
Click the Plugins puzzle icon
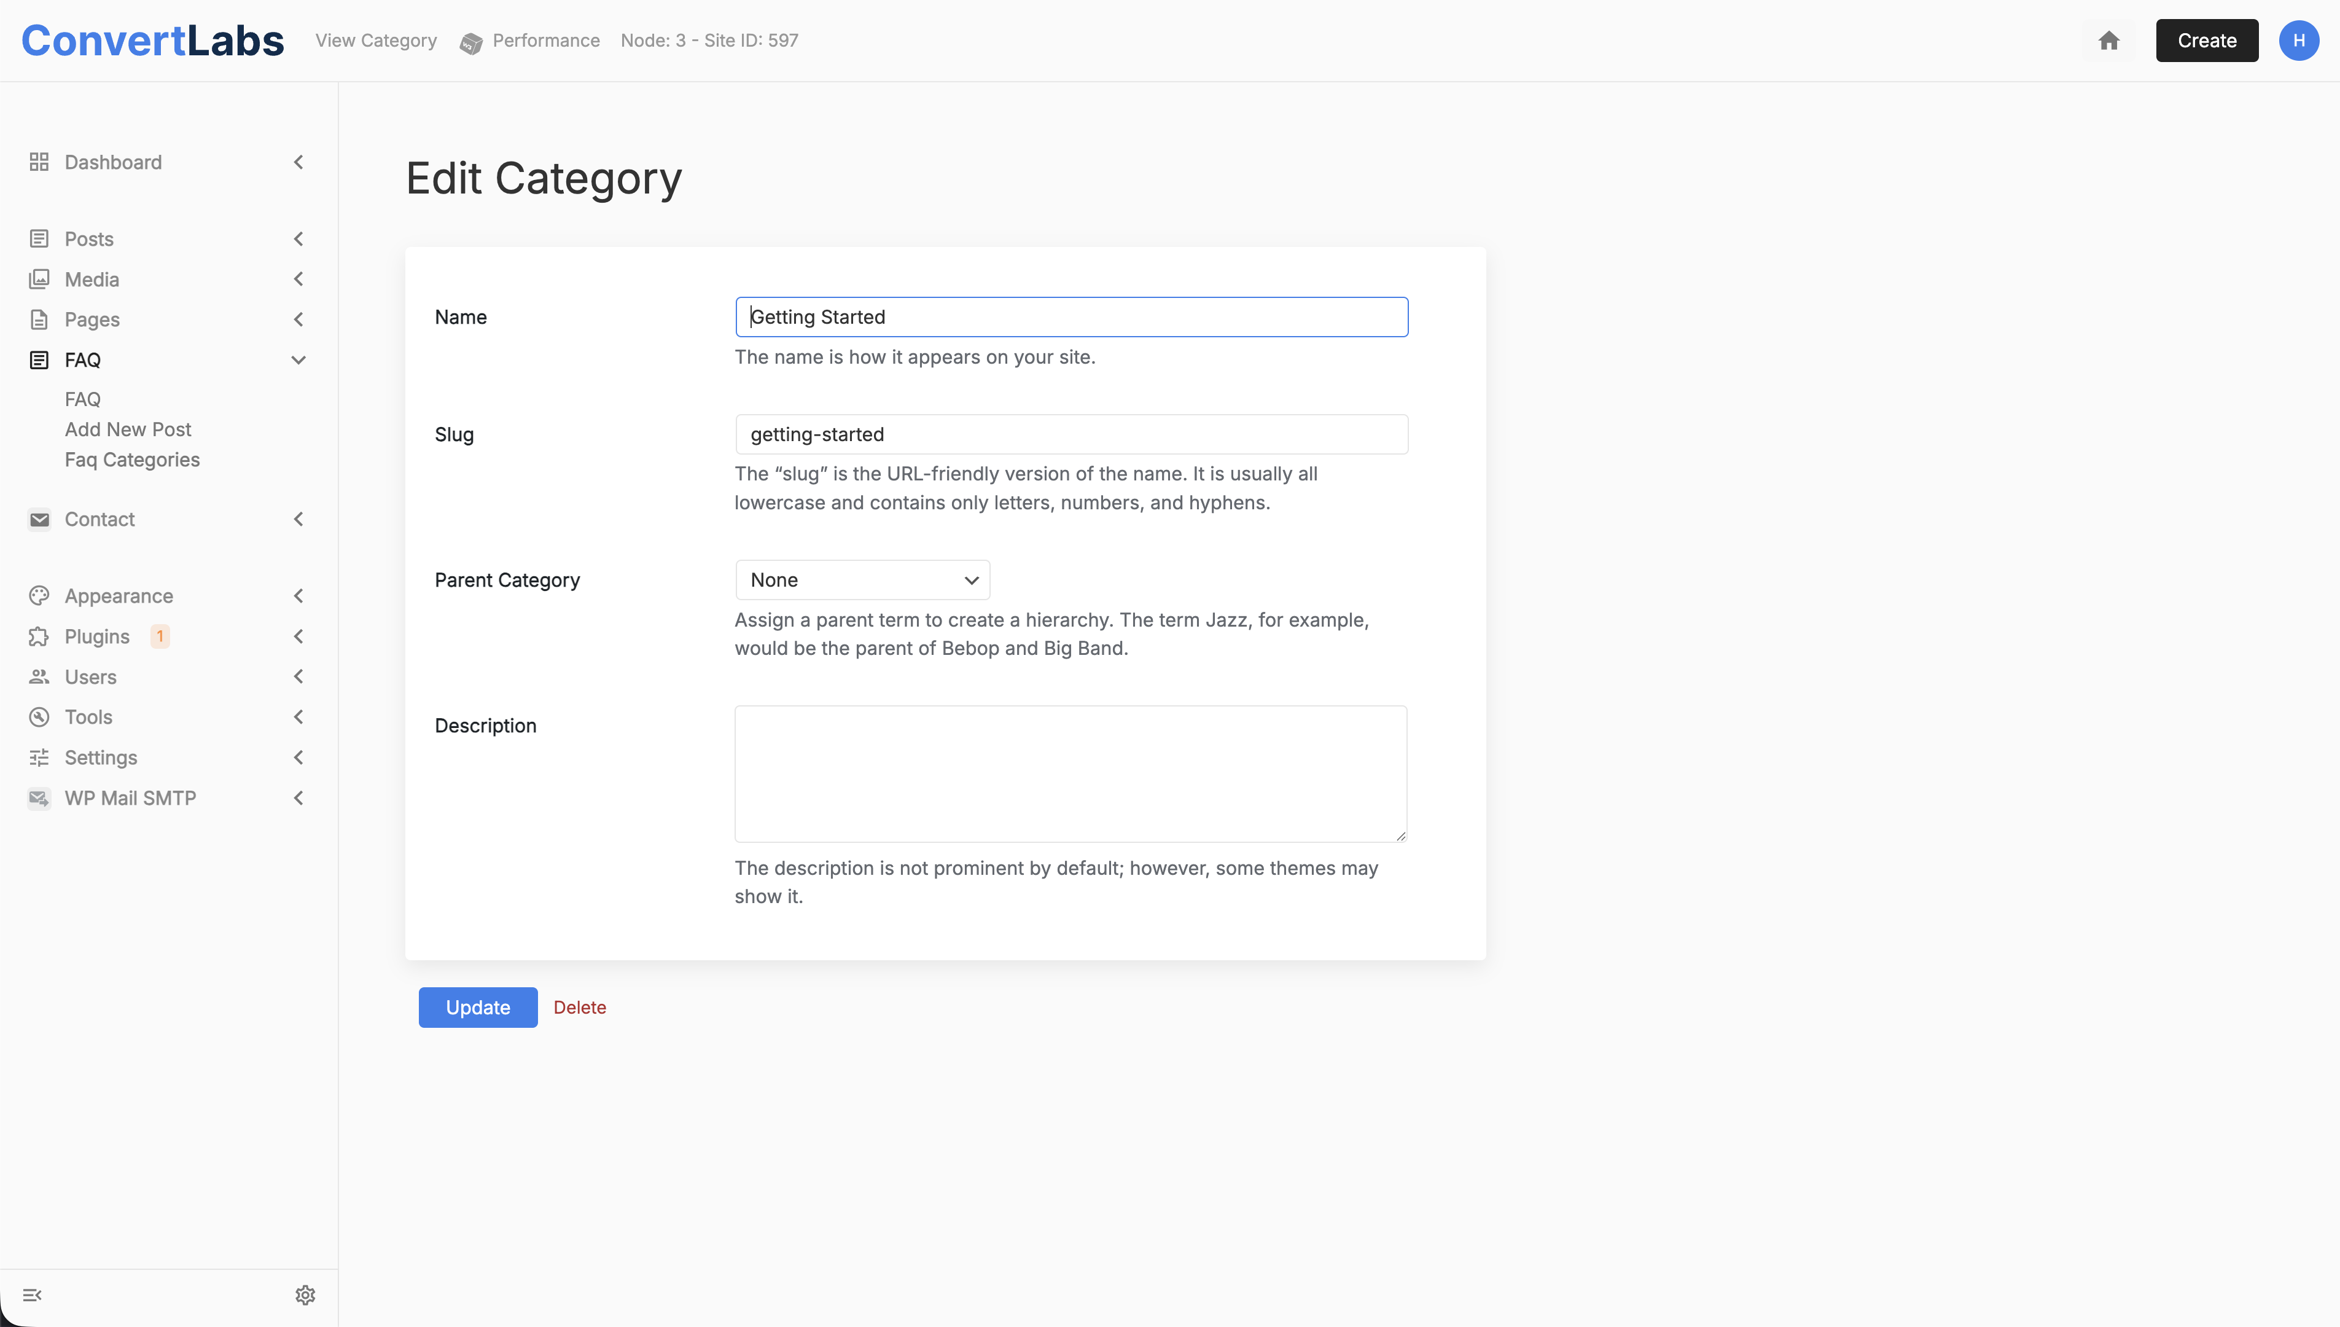point(38,636)
